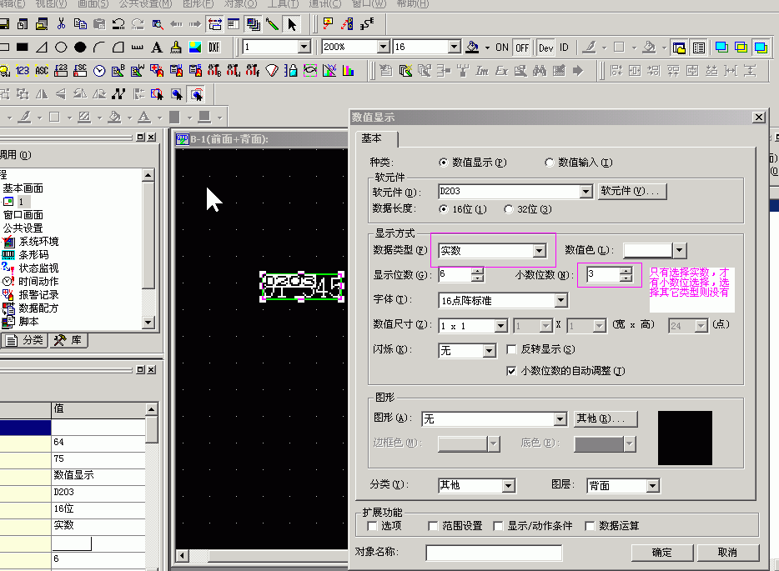
Task: Open the 200% zoom dropdown
Action: (383, 47)
